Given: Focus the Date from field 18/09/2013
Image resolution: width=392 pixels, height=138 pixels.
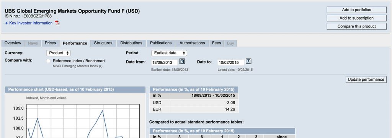Looking at the screenshot, I should tap(164, 62).
